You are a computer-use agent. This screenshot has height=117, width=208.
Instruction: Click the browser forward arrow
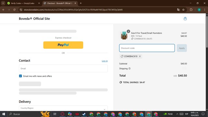coord(9,10)
